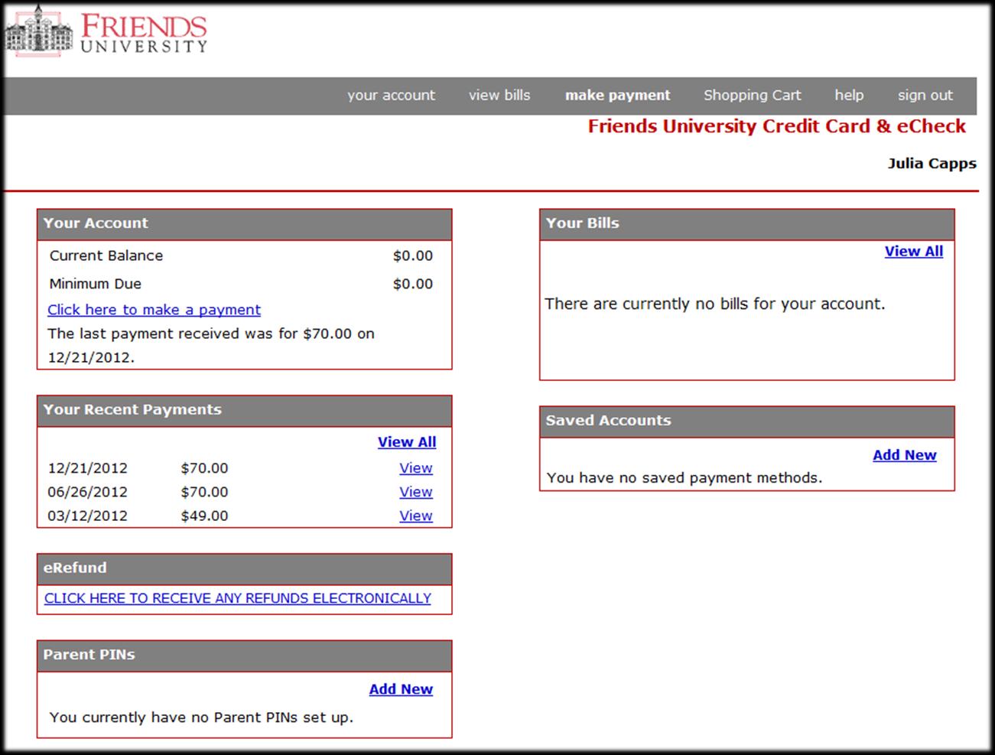
Task: Click the 'Friends University Credit Card & eCheck' title
Action: pos(777,127)
